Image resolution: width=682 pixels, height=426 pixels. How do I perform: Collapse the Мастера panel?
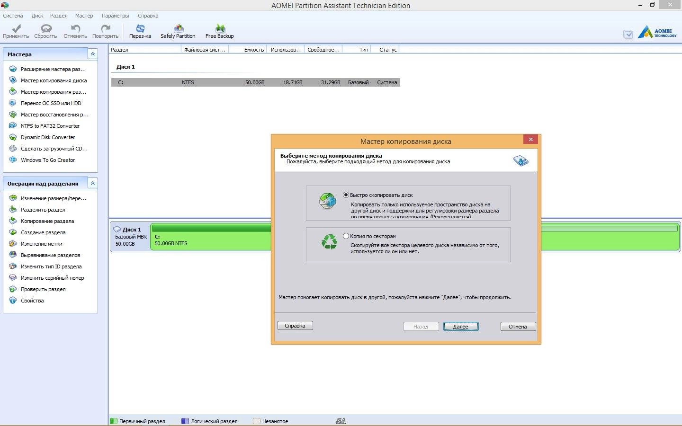tap(93, 54)
